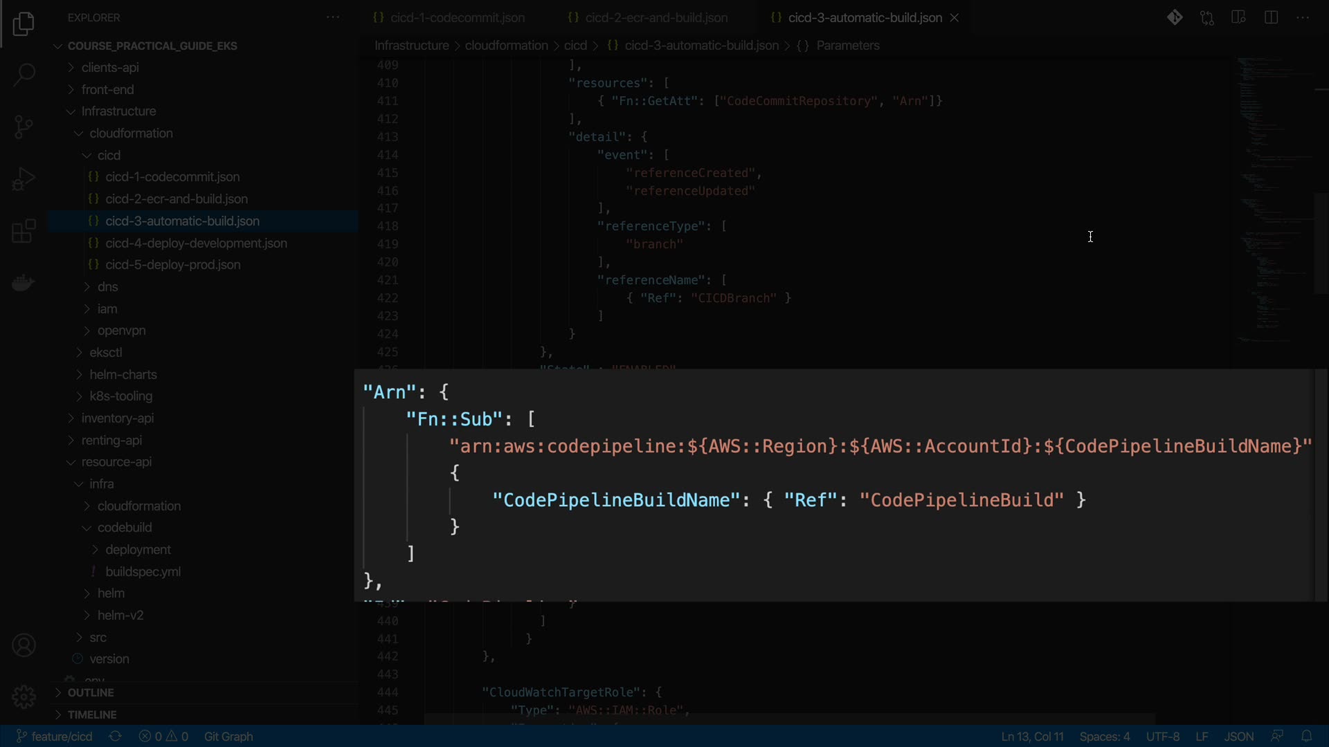This screenshot has width=1329, height=747.
Task: Click the Split Editor icon
Action: point(1271,17)
